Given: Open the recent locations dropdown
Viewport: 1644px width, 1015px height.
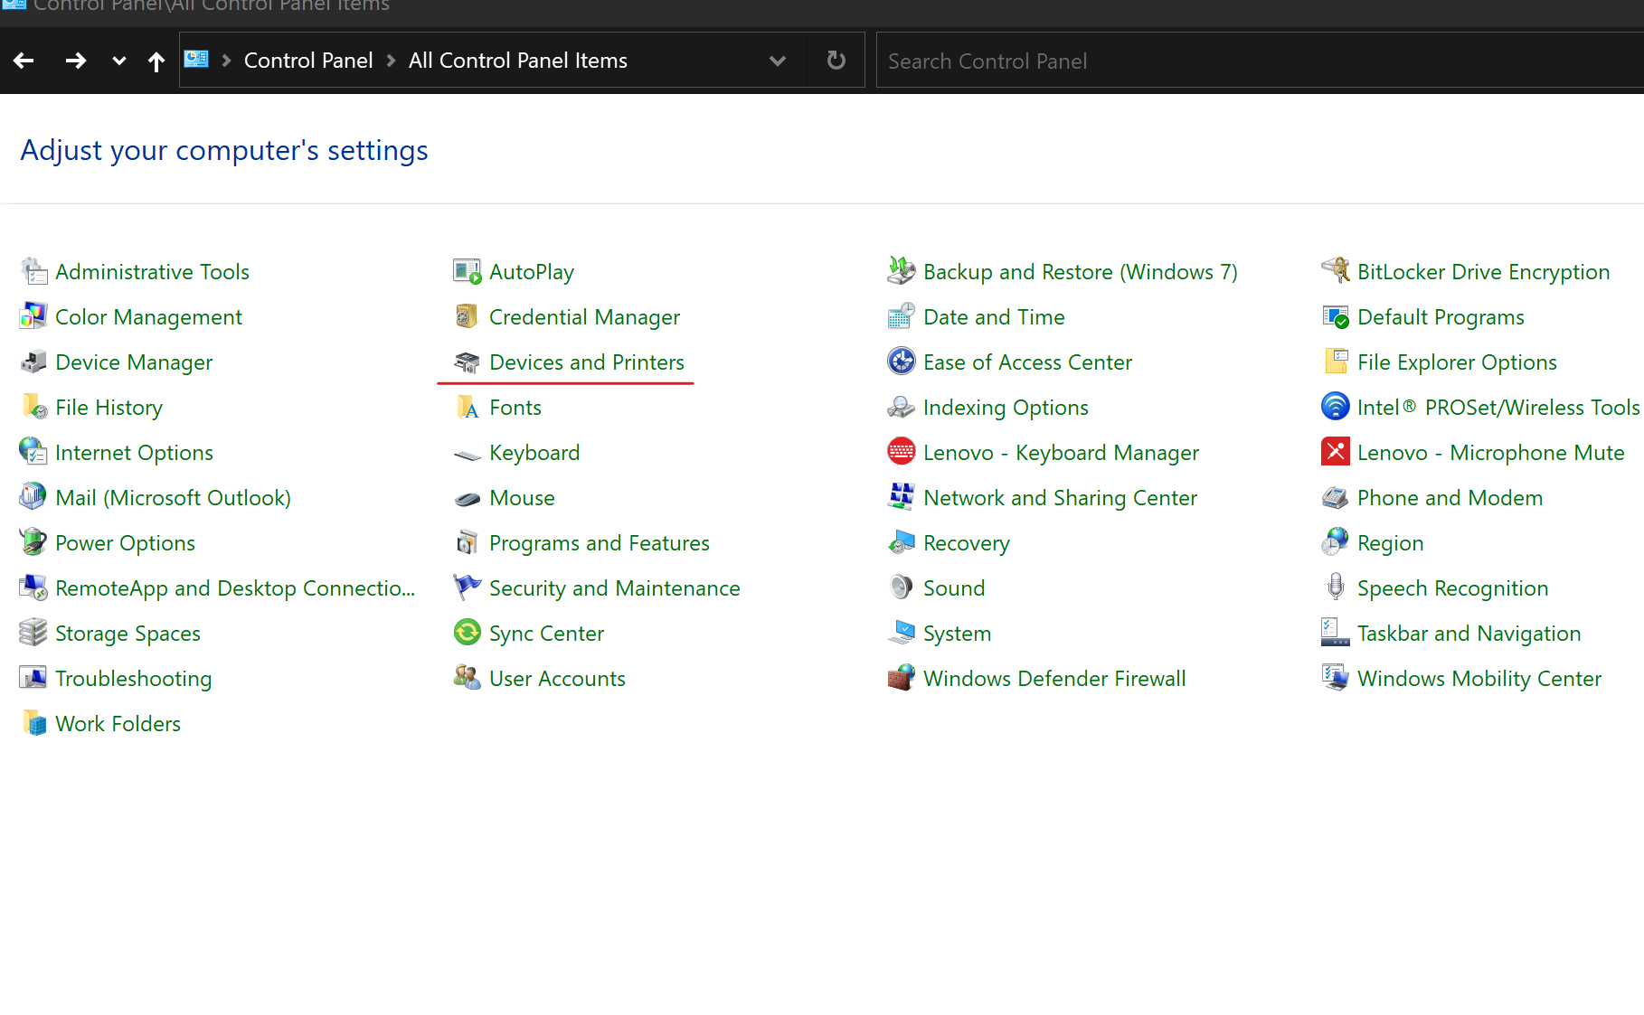Looking at the screenshot, I should click(118, 61).
